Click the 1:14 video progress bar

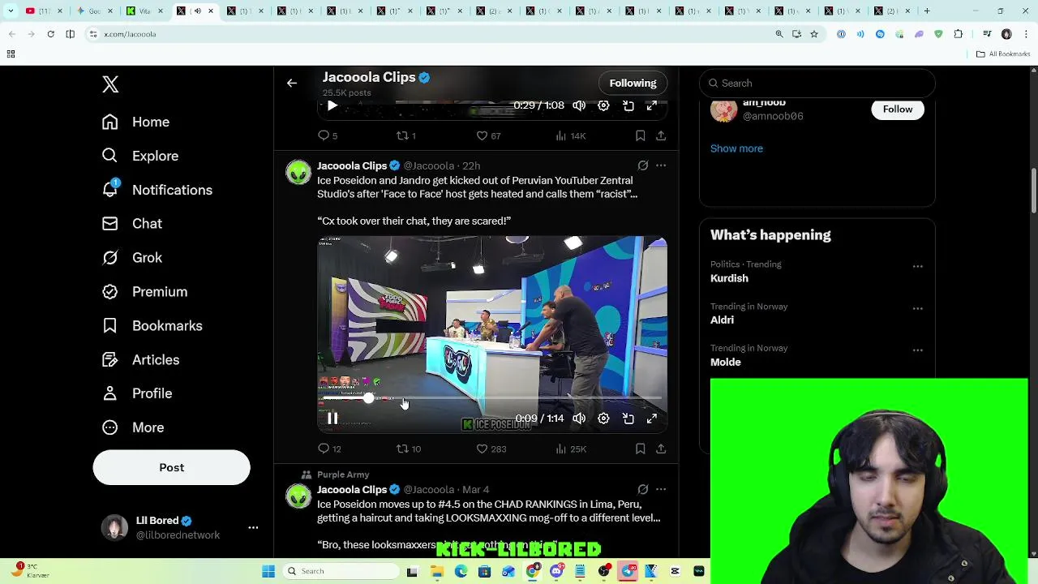492,398
